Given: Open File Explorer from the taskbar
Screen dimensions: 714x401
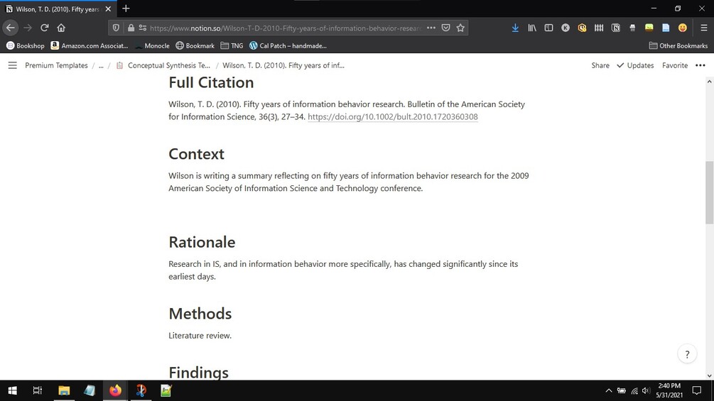Looking at the screenshot, I should pos(64,390).
